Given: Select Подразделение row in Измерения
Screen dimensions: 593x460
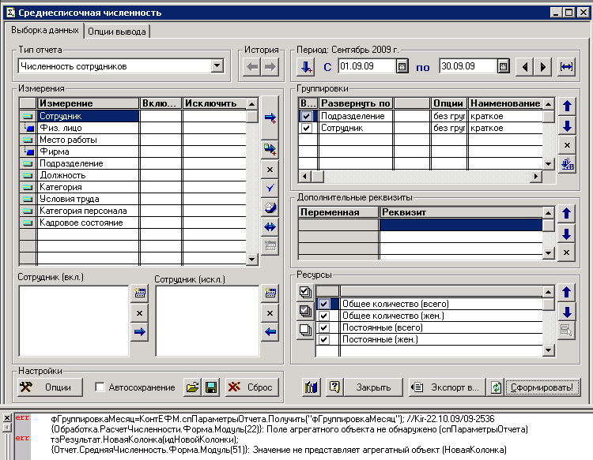Looking at the screenshot, I should (132, 163).
